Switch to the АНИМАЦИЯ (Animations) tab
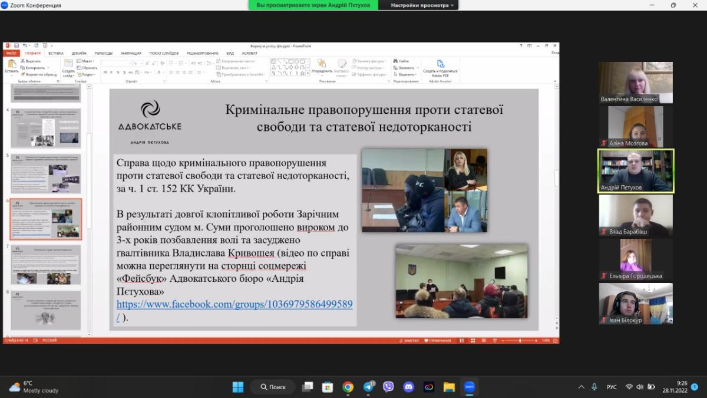The width and height of the screenshot is (707, 398). click(x=131, y=53)
